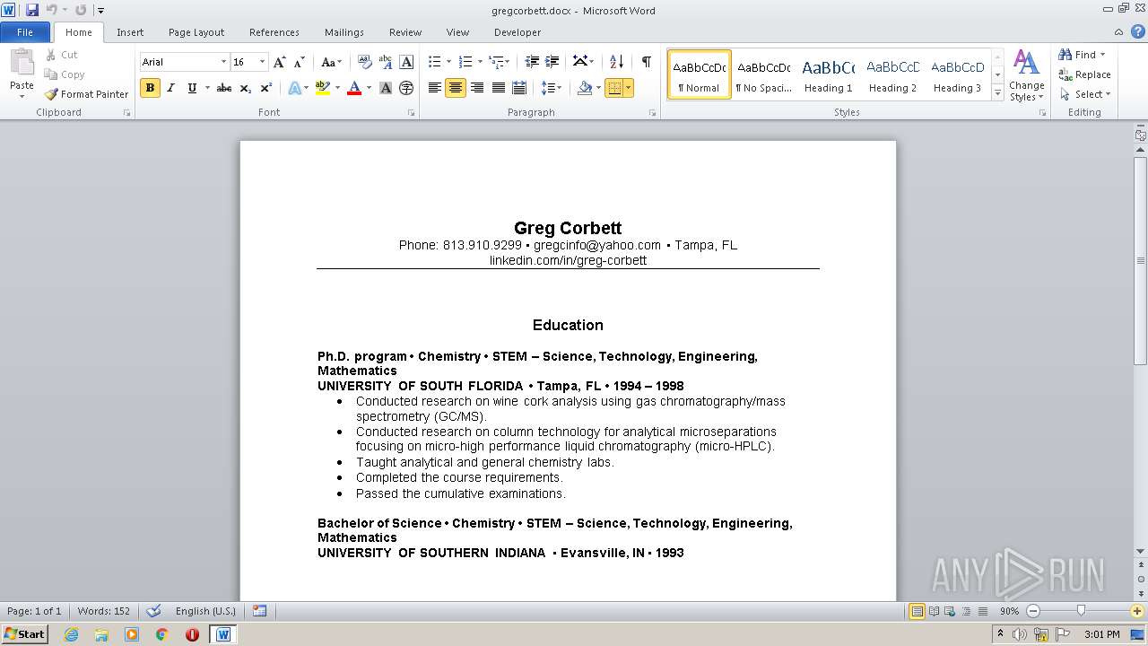Click spelling check icon in status bar

click(153, 611)
